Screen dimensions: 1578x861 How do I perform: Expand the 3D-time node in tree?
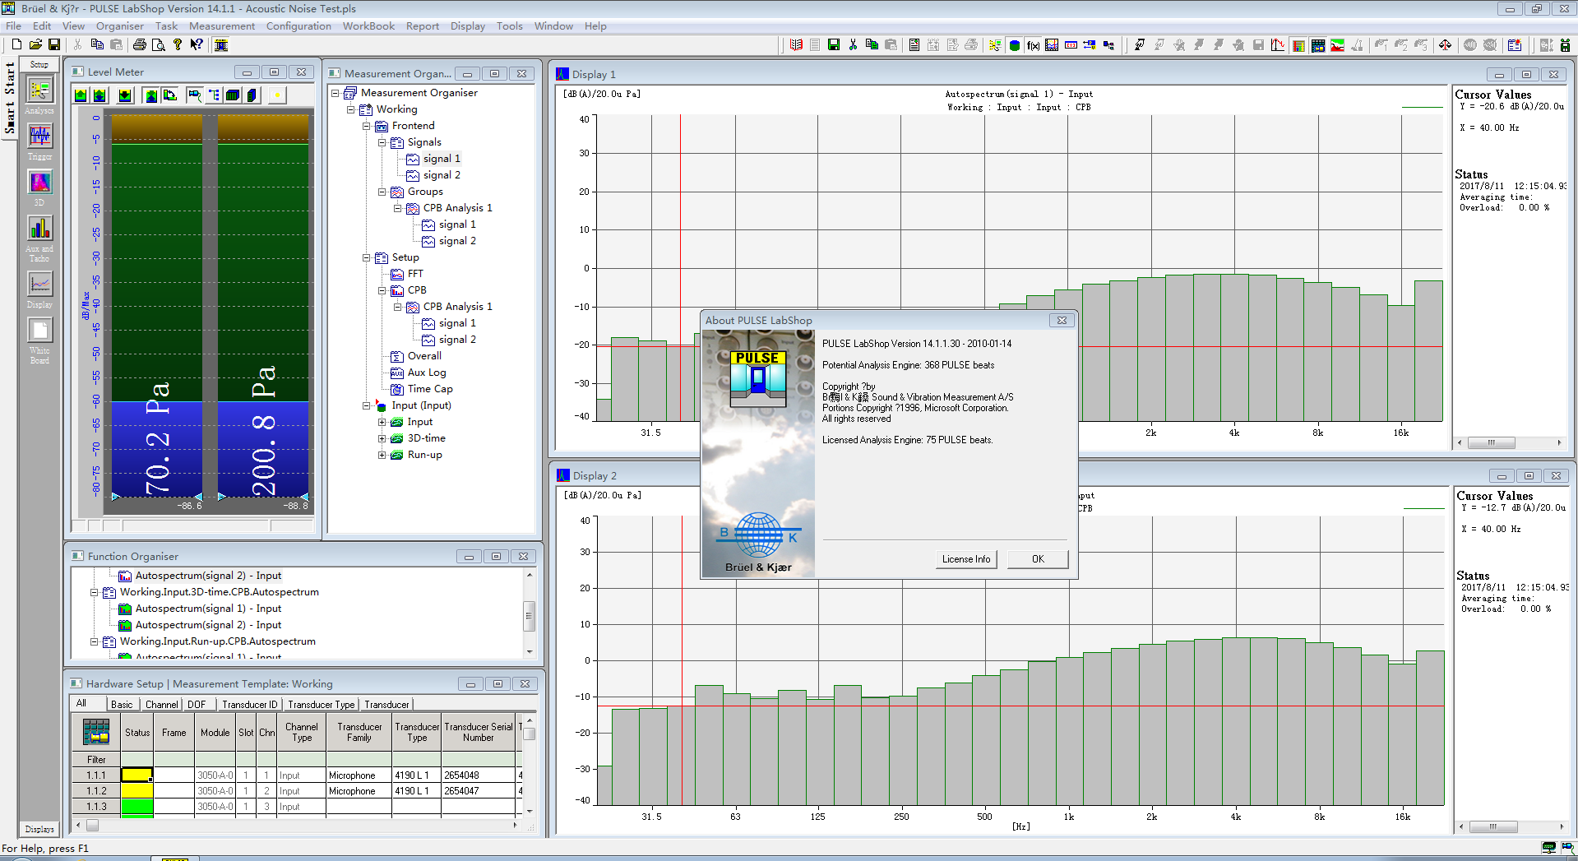(x=382, y=438)
